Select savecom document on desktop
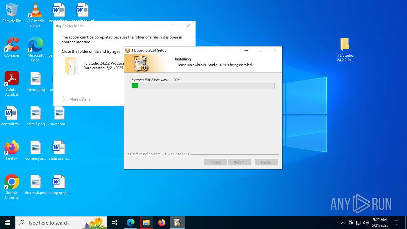 [x=59, y=116]
